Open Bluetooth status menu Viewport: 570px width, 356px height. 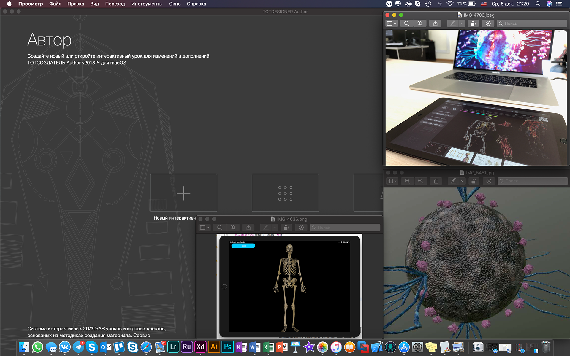pos(440,4)
